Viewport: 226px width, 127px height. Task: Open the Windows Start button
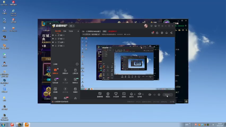click(3, 124)
